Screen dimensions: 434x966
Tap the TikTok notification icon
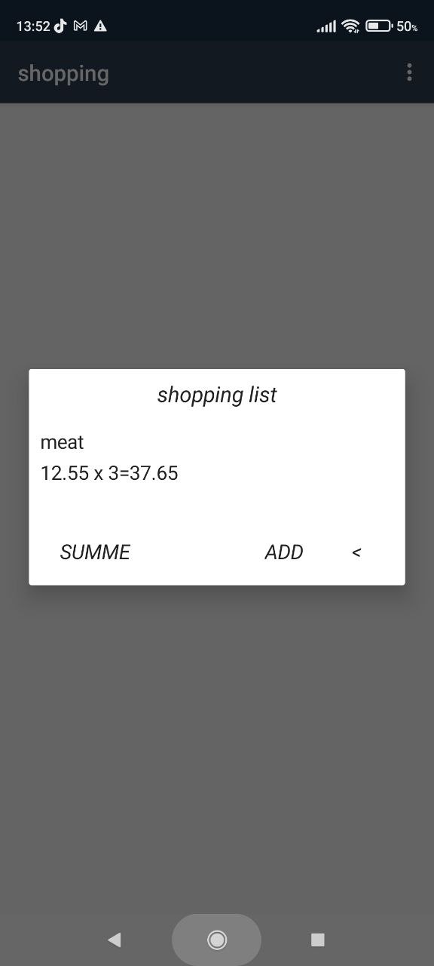(x=60, y=26)
